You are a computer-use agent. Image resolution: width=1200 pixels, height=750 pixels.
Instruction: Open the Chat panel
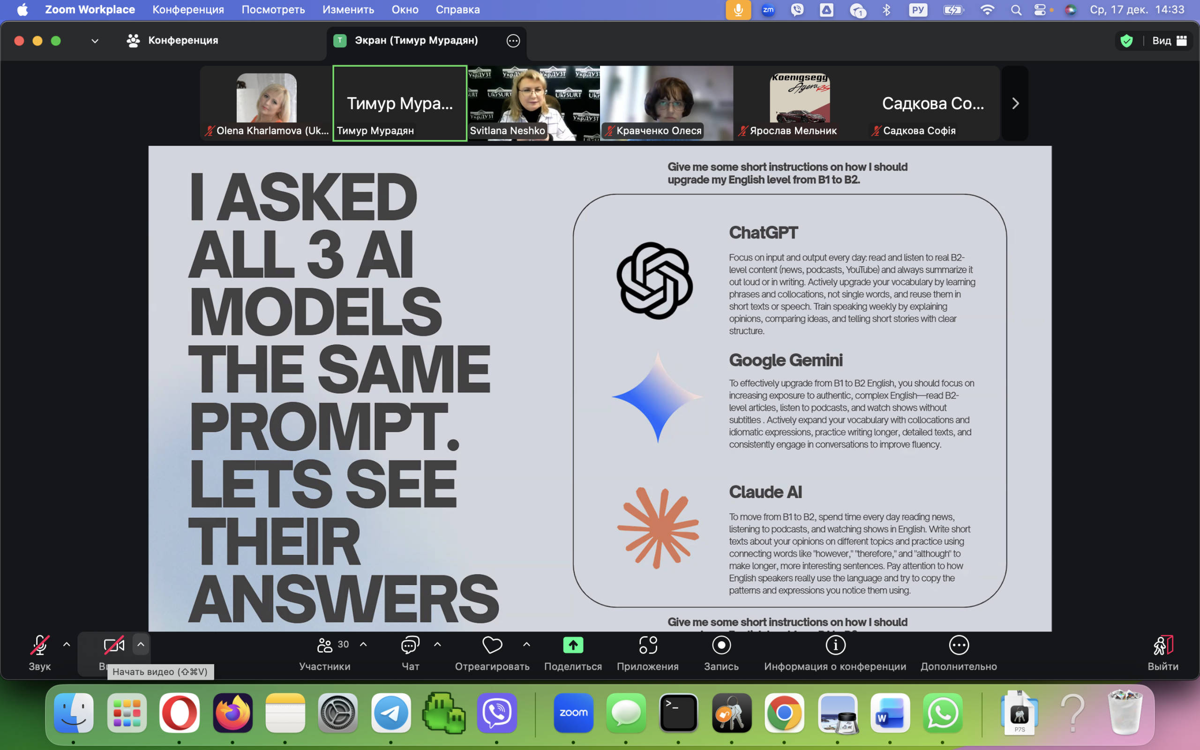click(x=410, y=645)
